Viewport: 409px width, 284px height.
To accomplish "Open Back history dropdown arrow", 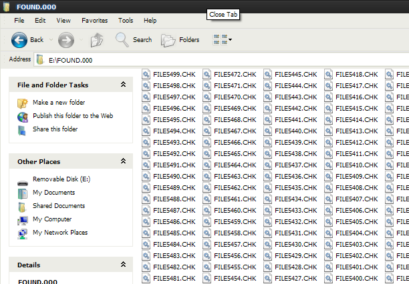I will 51,40.
